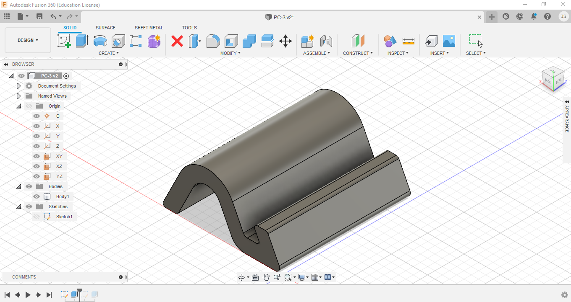Expand the Named Views folder

18,96
